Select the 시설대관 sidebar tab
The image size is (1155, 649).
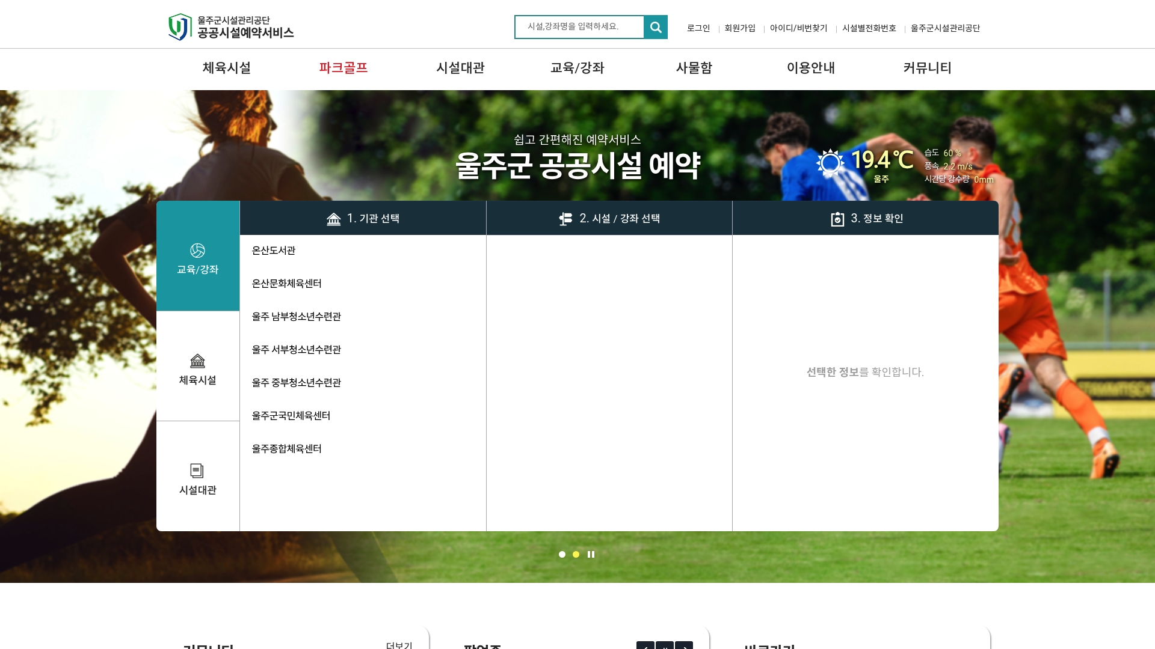(x=198, y=477)
